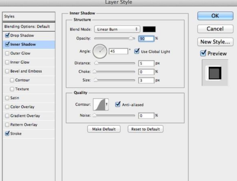Viewport: 237px width, 181px height.
Task: Click the black shadow color swatch
Action: 149,29
